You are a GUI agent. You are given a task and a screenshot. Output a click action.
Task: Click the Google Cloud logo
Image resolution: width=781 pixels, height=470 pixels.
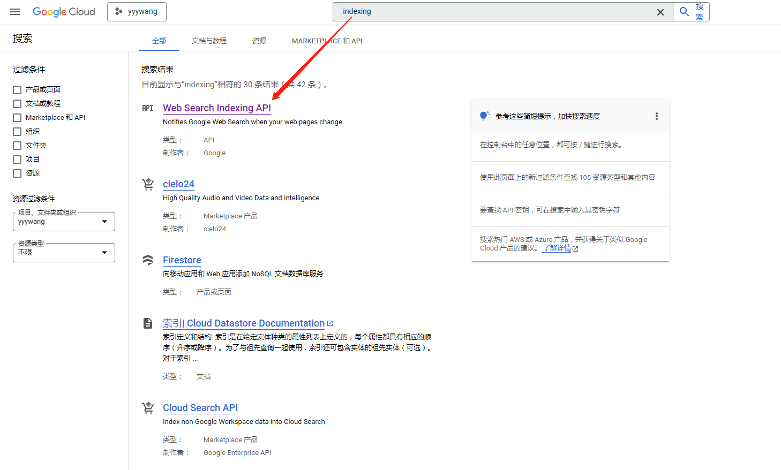pyautogui.click(x=64, y=12)
